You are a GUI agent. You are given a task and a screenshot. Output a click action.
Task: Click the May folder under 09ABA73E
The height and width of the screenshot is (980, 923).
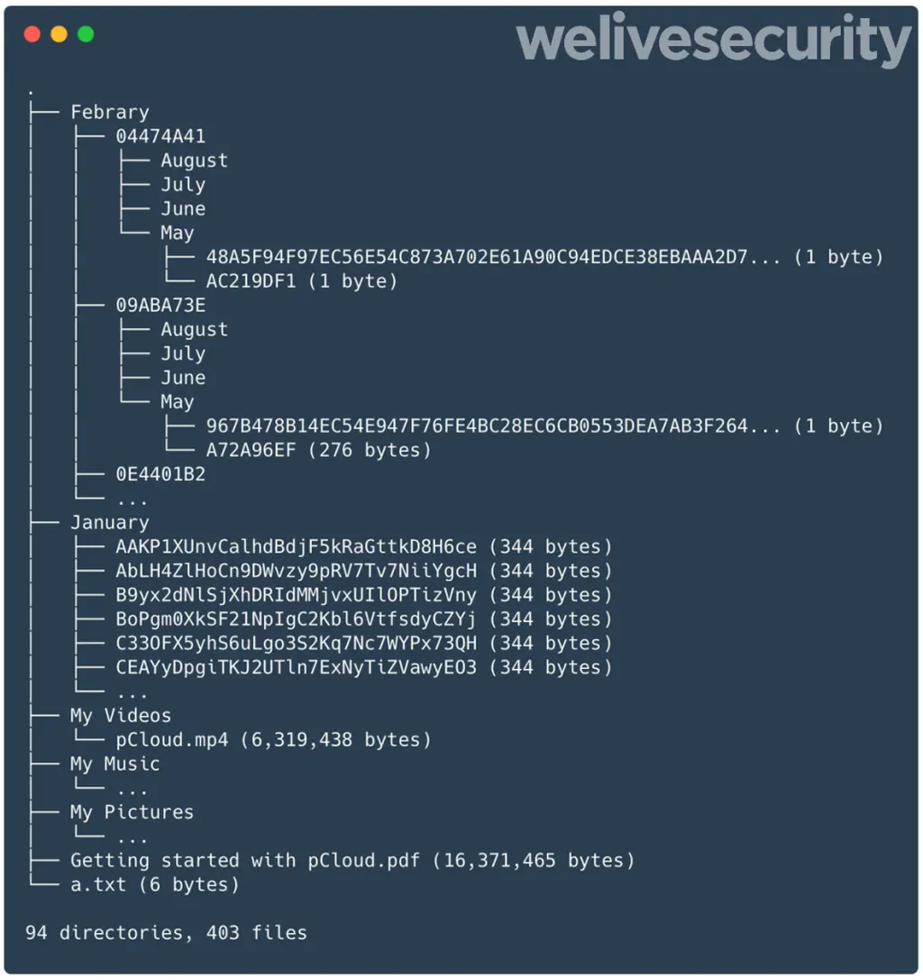point(178,402)
